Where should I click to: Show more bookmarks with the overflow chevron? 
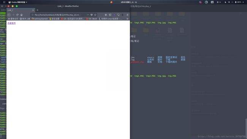(127, 19)
